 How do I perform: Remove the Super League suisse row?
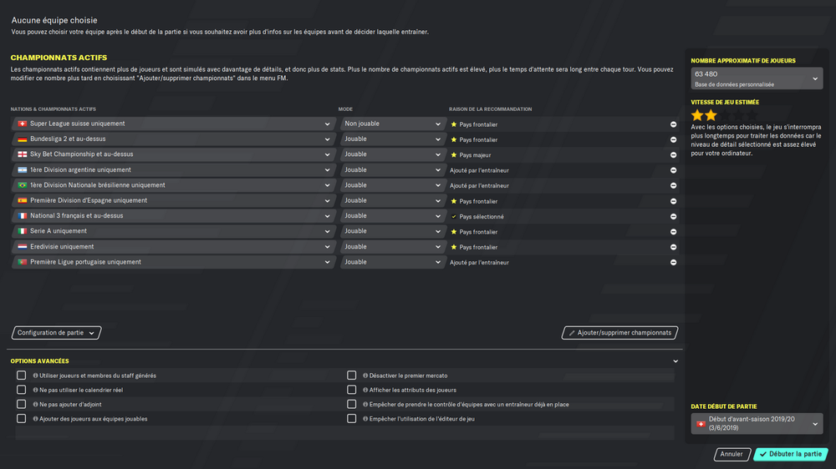[673, 124]
